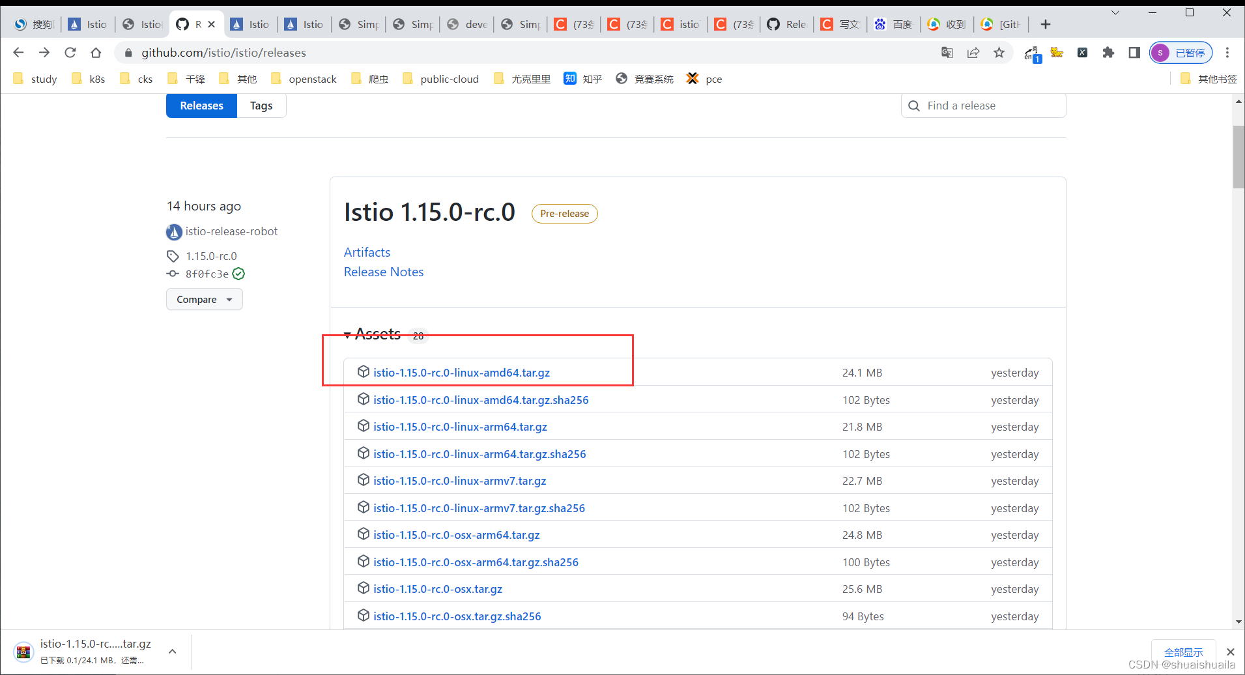
Task: Click 全部显示 to show all downloads
Action: (1183, 652)
